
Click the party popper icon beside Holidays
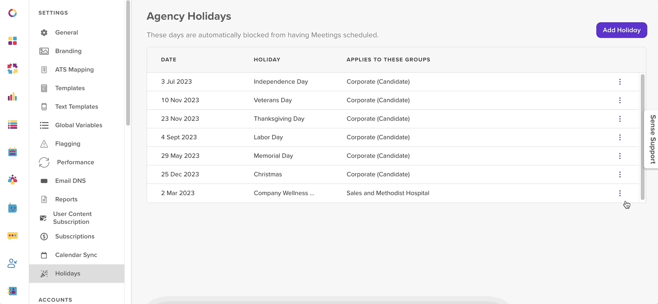tap(44, 273)
